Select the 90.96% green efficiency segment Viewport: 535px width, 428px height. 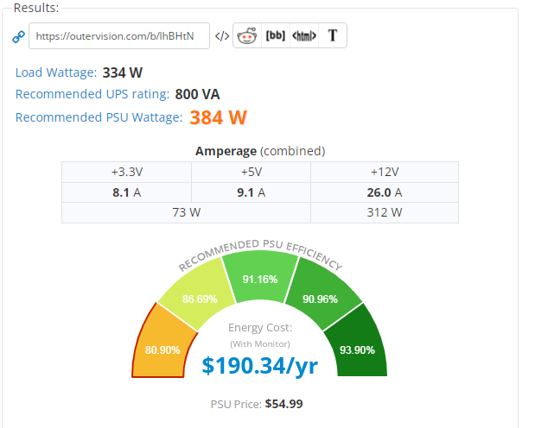coord(321,295)
